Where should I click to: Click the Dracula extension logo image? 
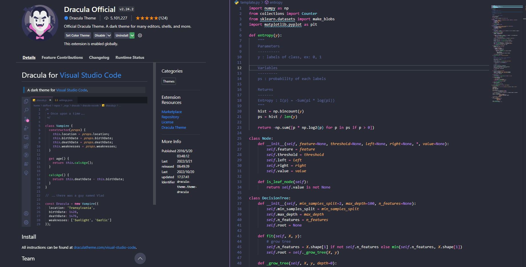tap(40, 23)
